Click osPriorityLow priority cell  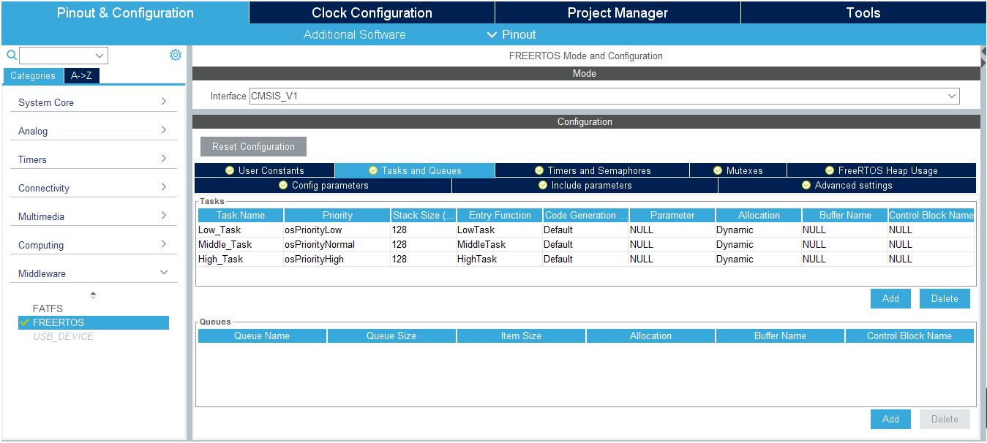coord(337,230)
